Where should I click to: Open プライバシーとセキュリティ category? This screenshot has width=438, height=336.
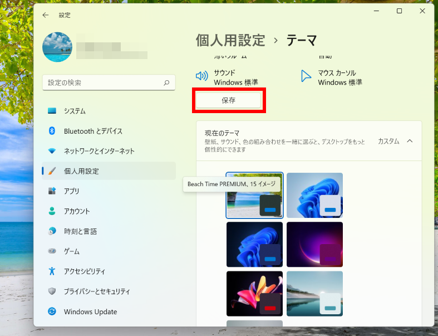[109, 291]
